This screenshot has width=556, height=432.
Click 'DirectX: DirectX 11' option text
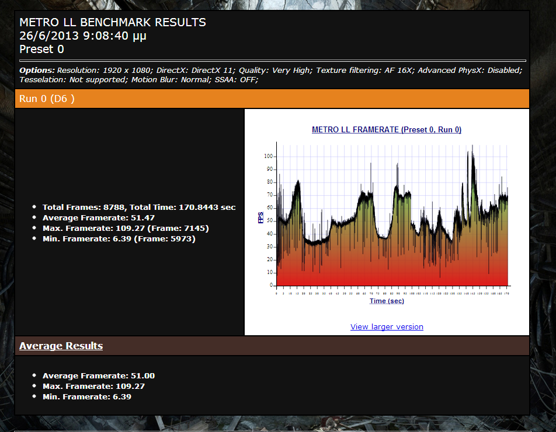tap(196, 71)
